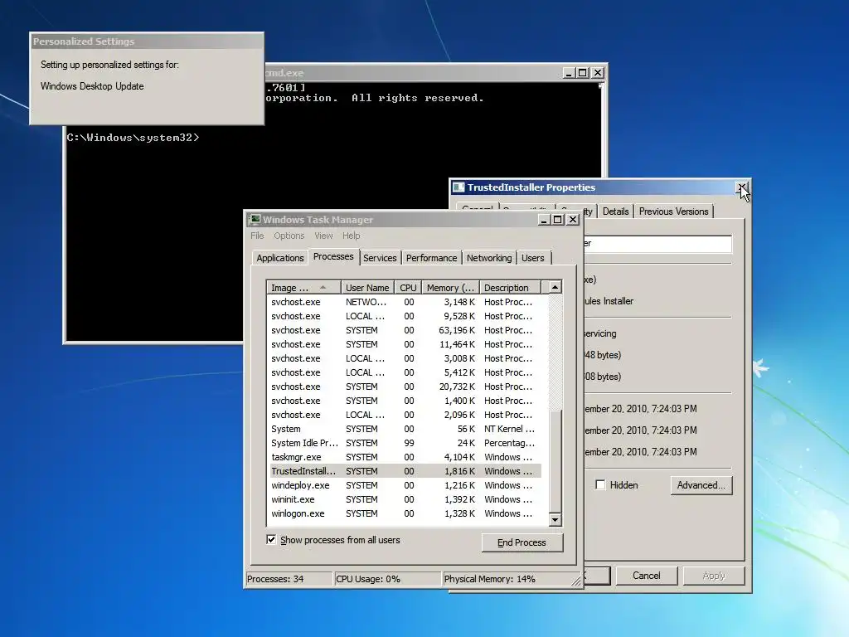Click the Advanced... attributes button

coord(701,484)
